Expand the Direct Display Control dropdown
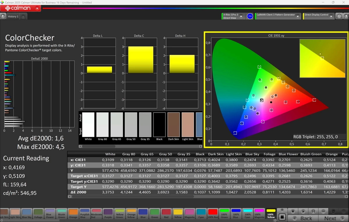Screen dimensions: 349x222 (331, 17)
